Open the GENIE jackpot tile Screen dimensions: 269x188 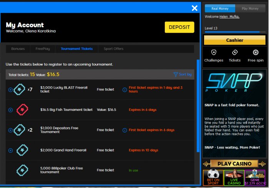click(255, 178)
